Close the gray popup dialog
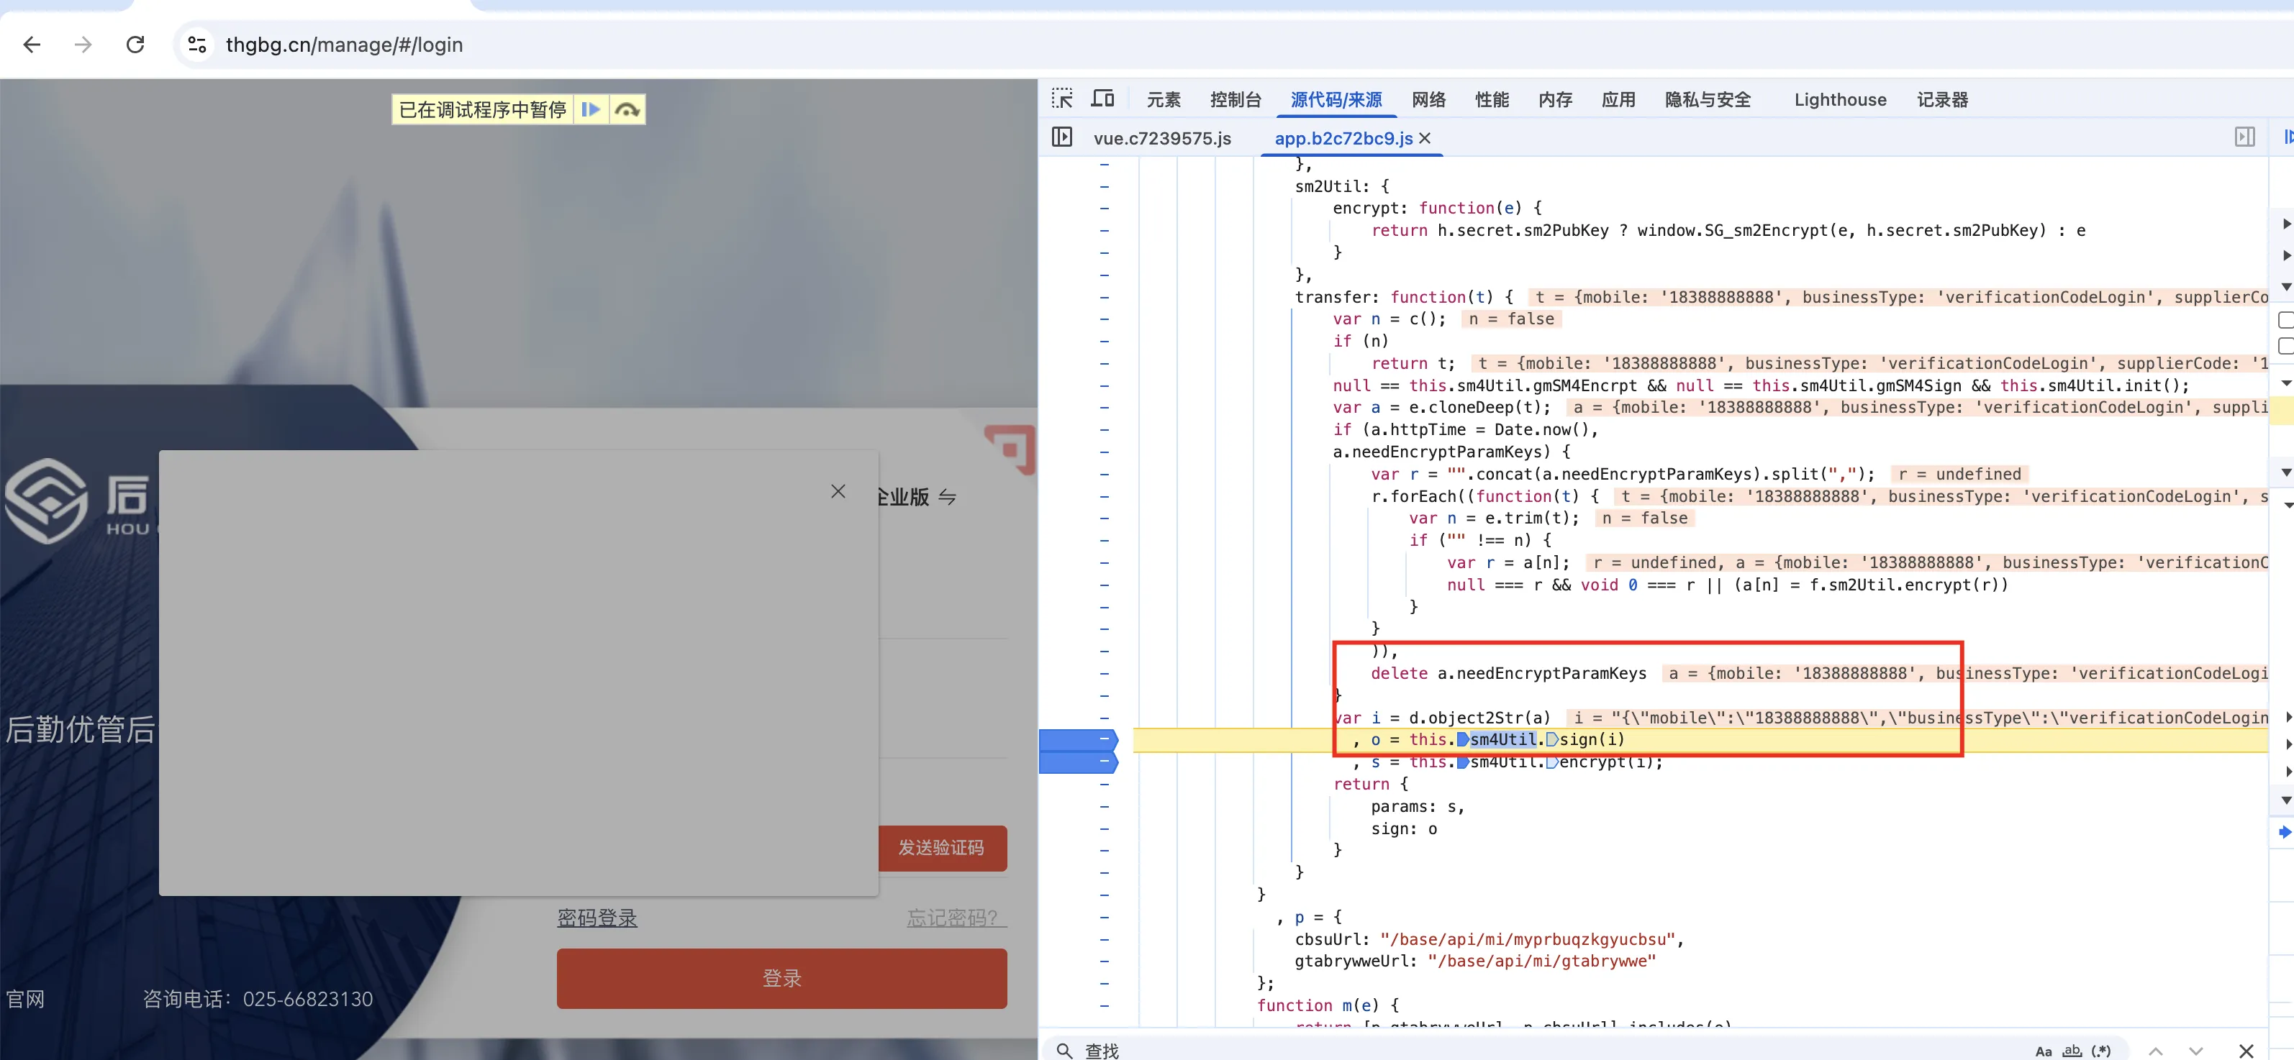The height and width of the screenshot is (1060, 2294). point(837,491)
